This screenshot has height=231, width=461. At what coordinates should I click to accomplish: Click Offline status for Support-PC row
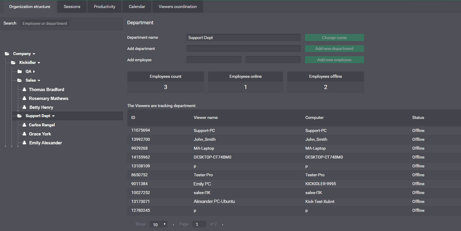418,130
